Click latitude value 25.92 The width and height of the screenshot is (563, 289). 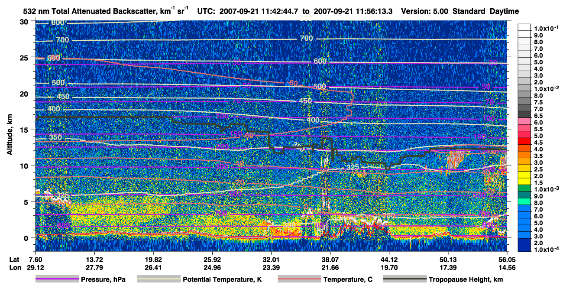213,260
